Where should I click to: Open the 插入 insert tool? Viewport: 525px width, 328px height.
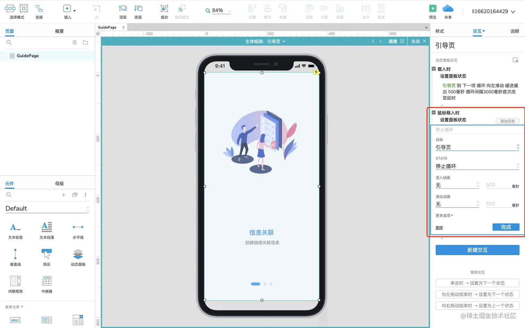[67, 8]
